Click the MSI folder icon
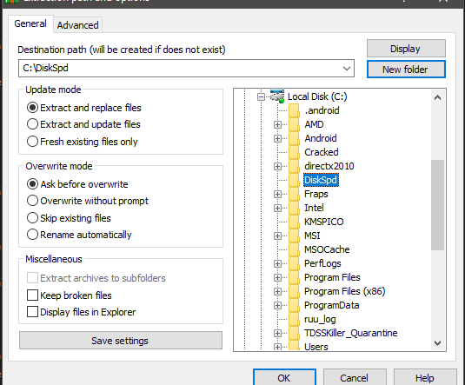This screenshot has width=465, height=385. pos(294,236)
